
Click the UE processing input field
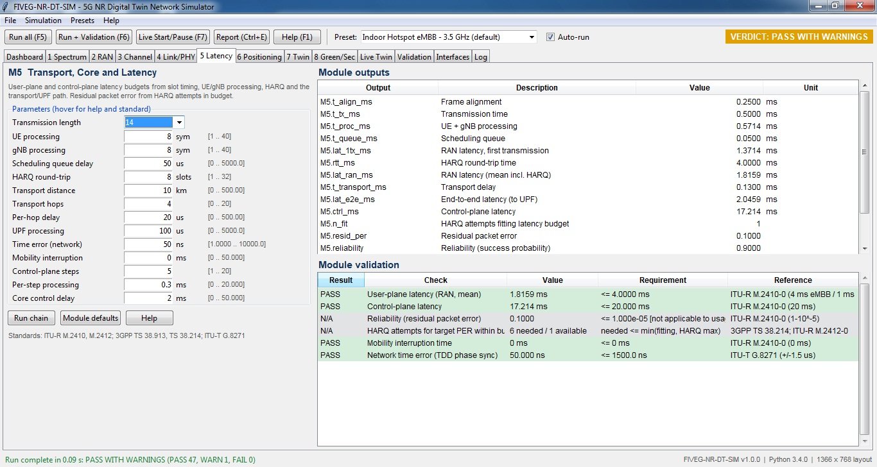point(148,136)
